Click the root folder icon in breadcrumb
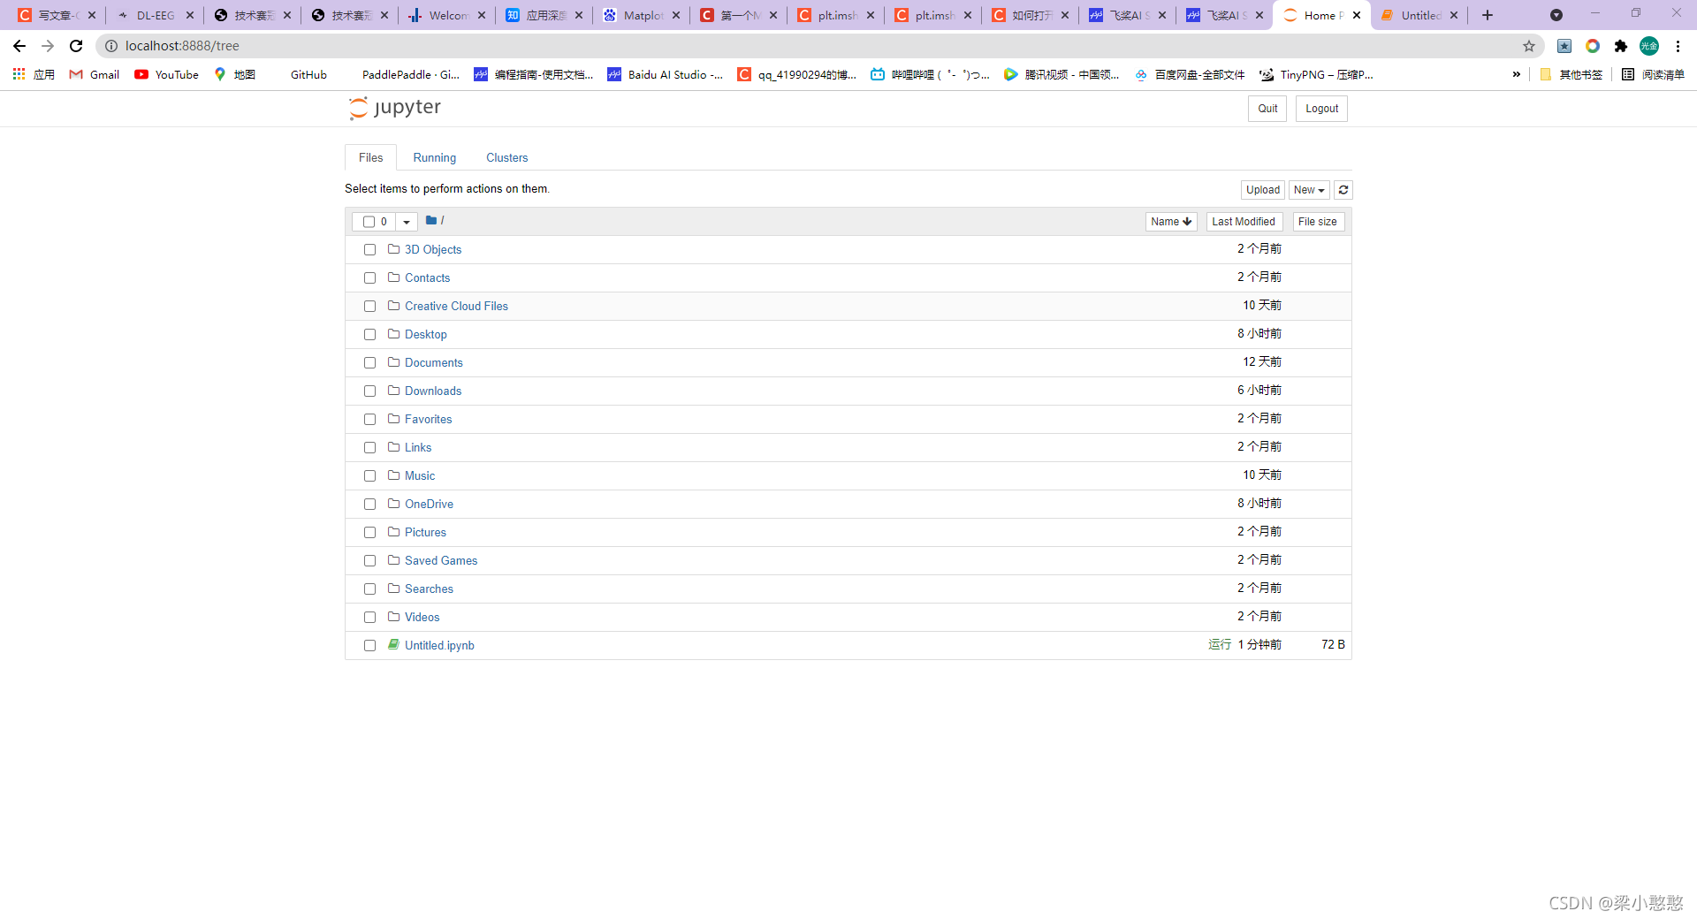1697x919 pixels. (x=431, y=221)
